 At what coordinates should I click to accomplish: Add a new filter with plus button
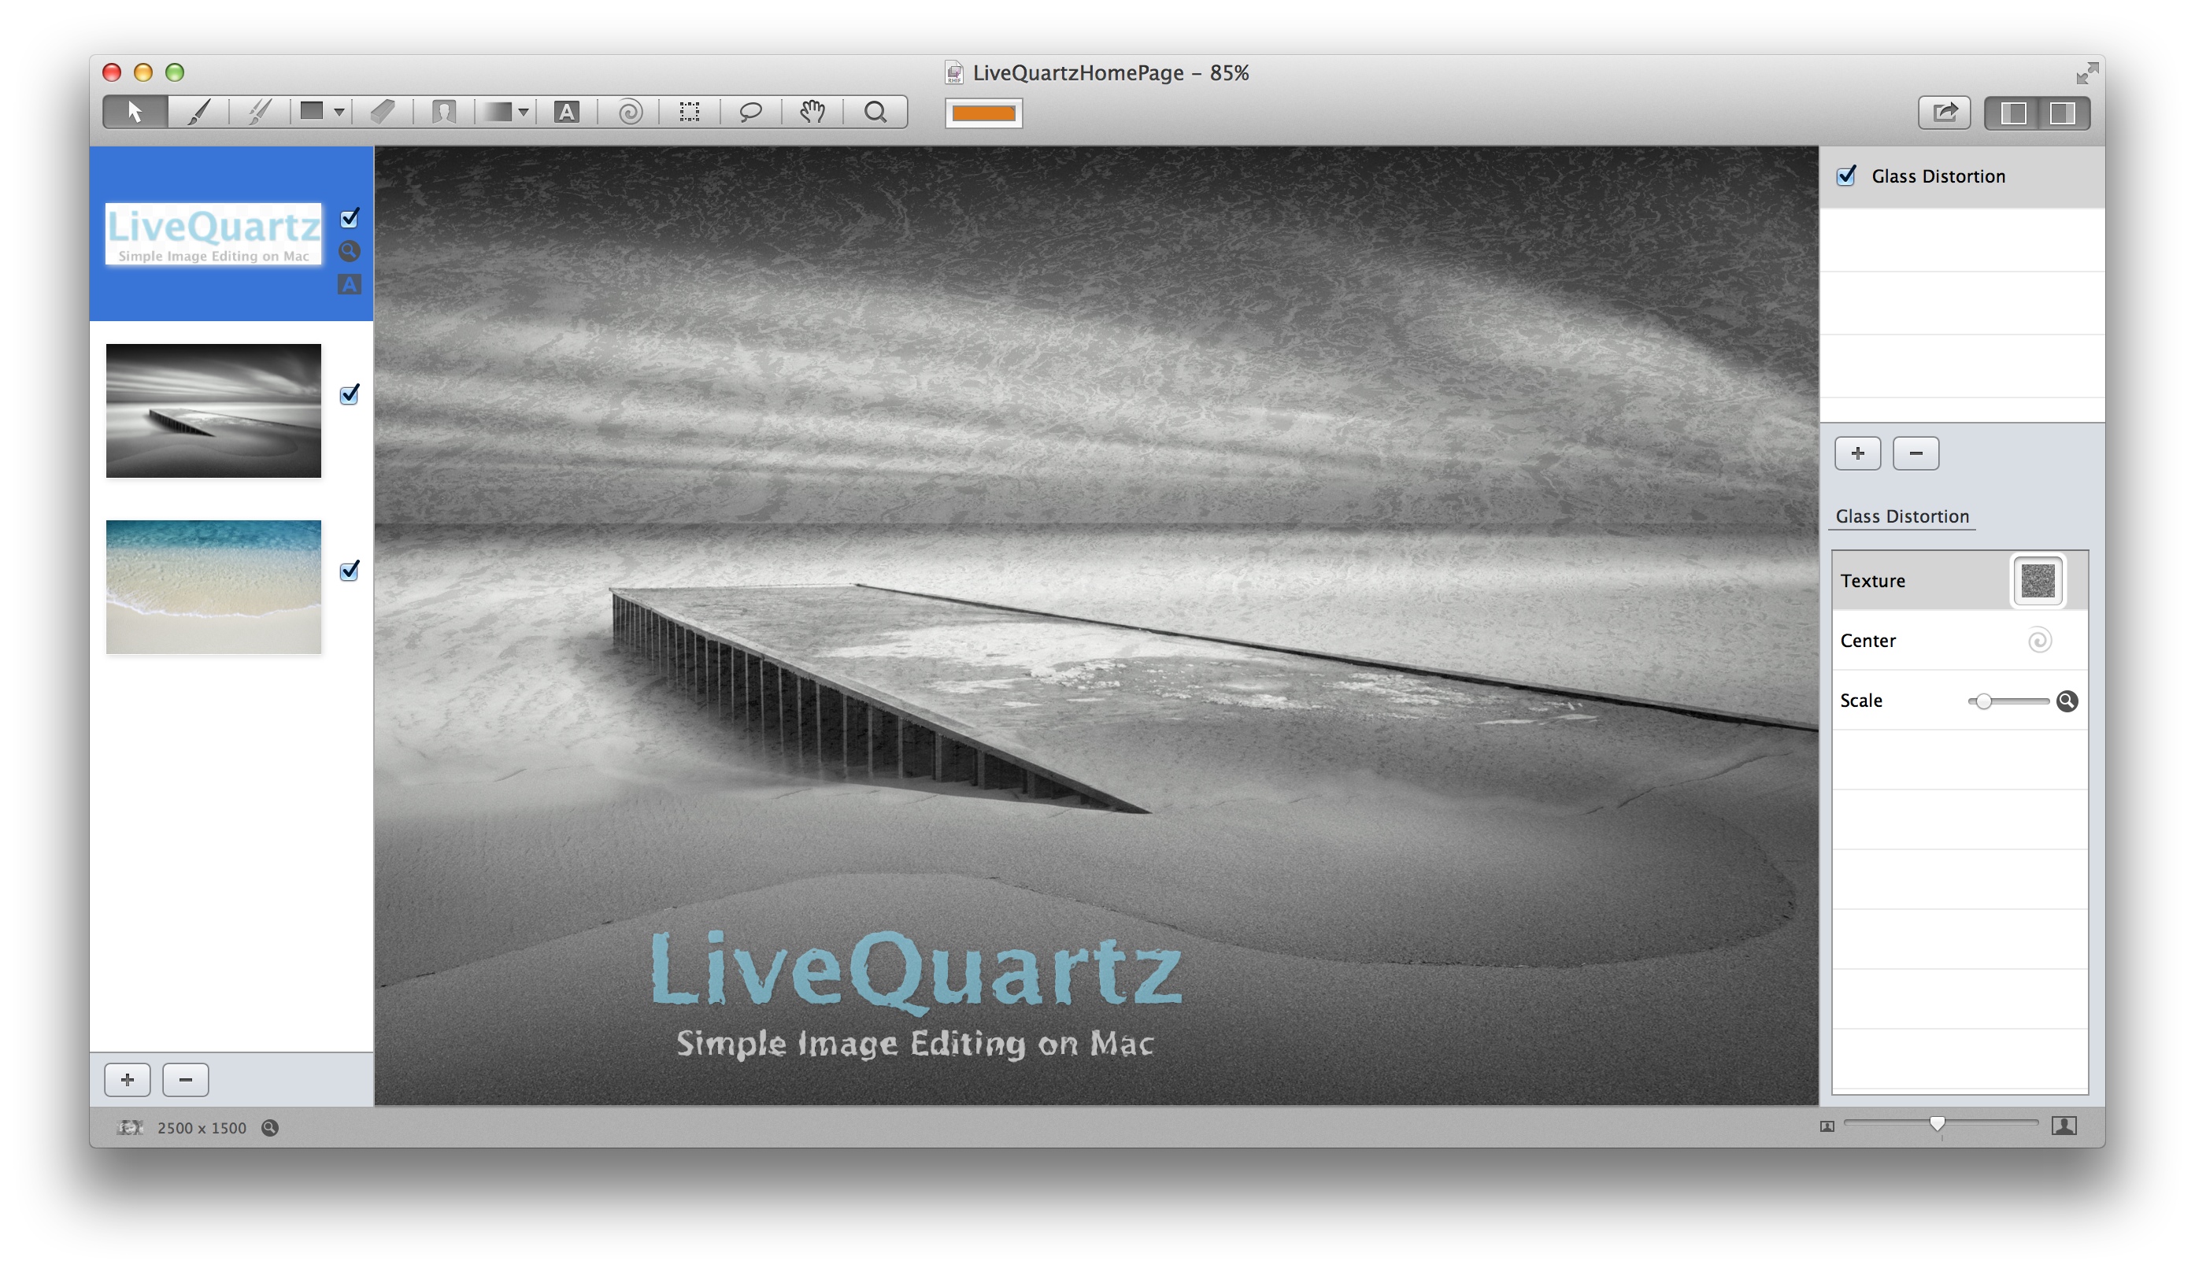(1858, 453)
